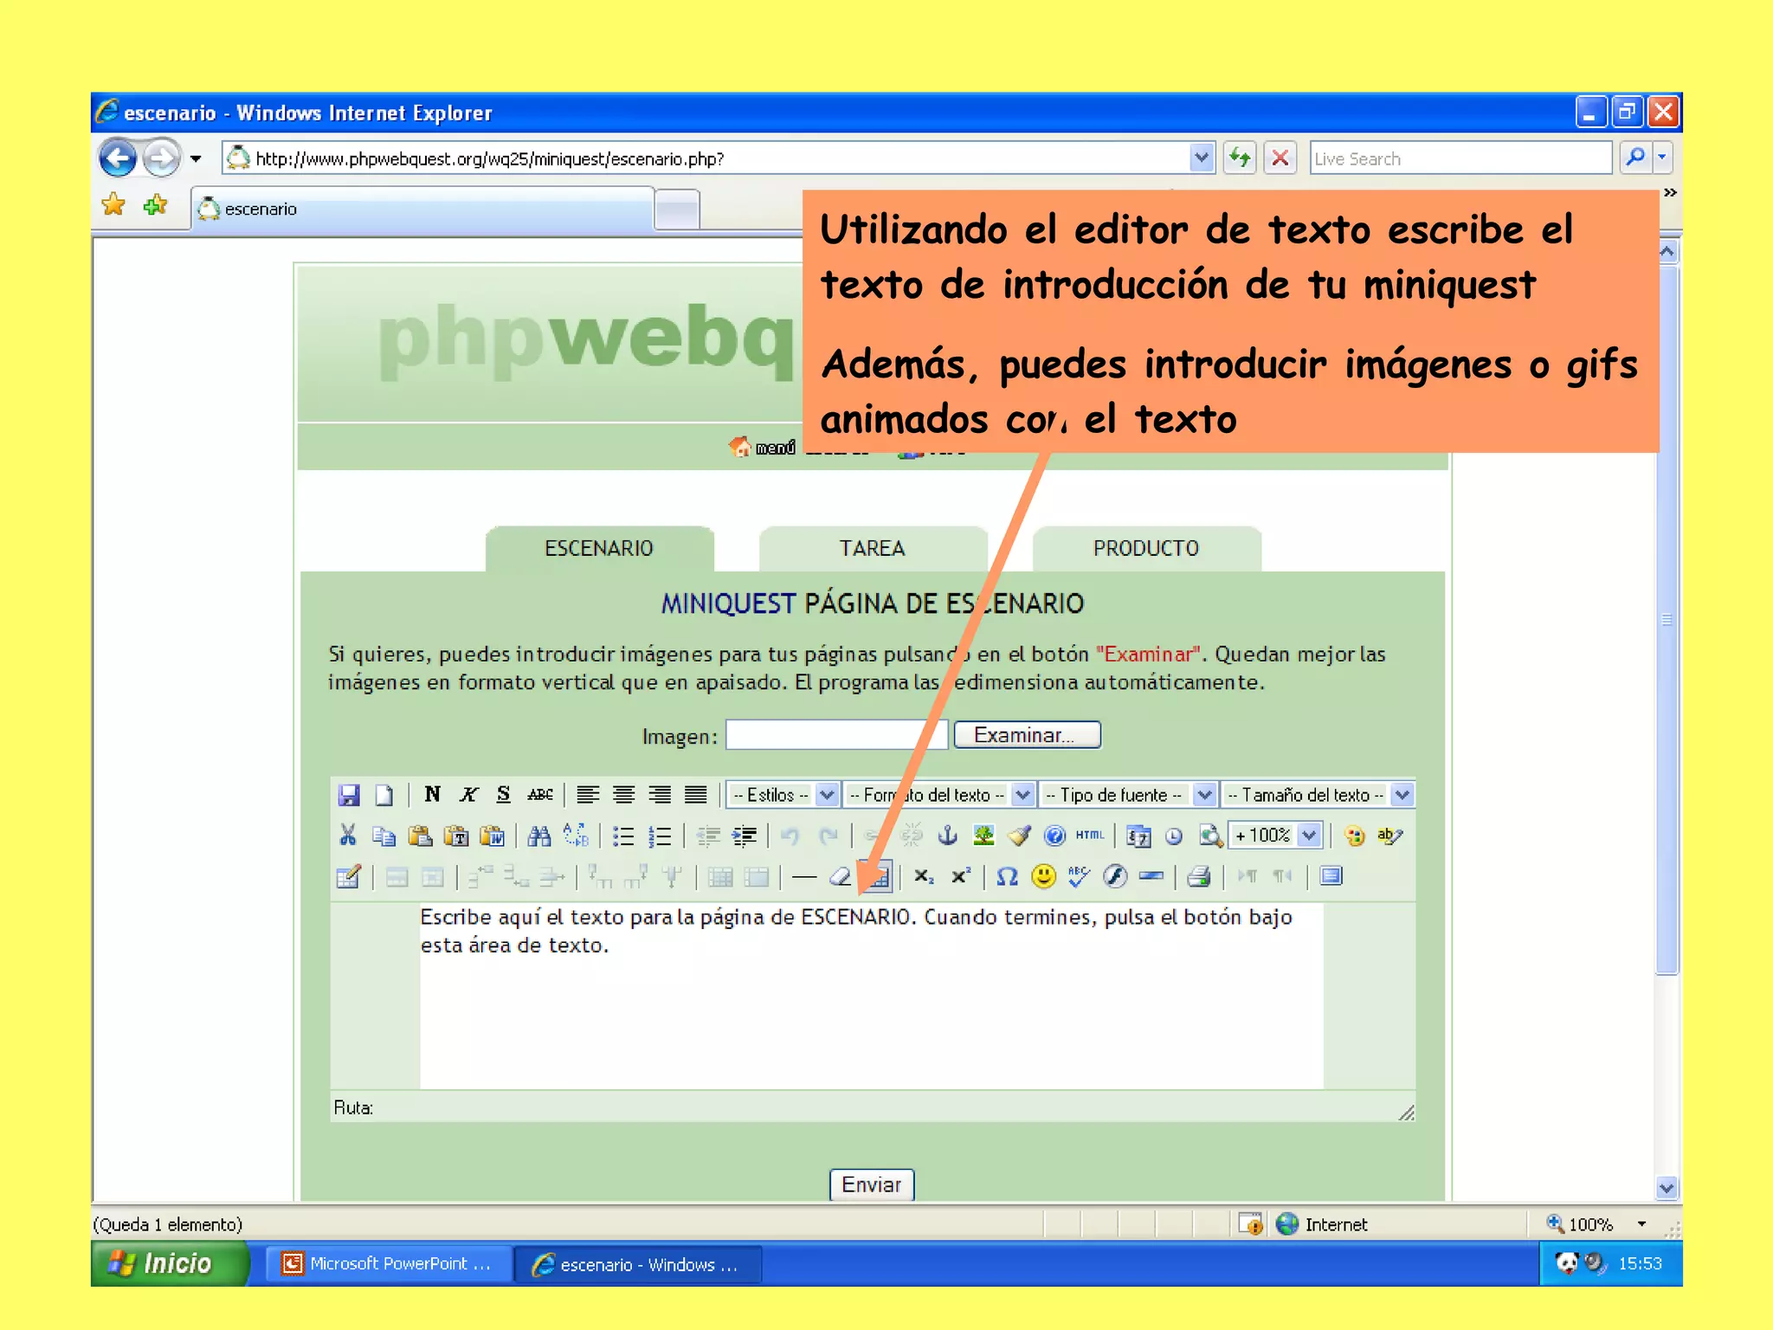Open the +100% zoom dropdown in editor
The height and width of the screenshot is (1330, 1773).
point(1274,836)
